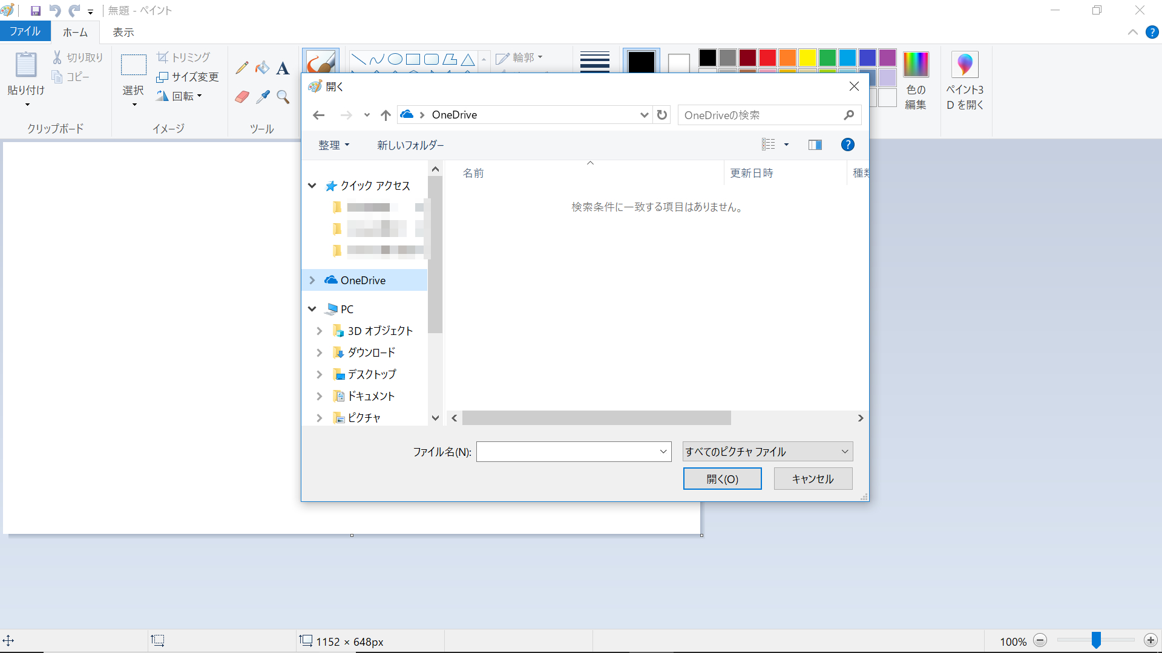
Task: Click the キャンセル button
Action: pos(813,479)
